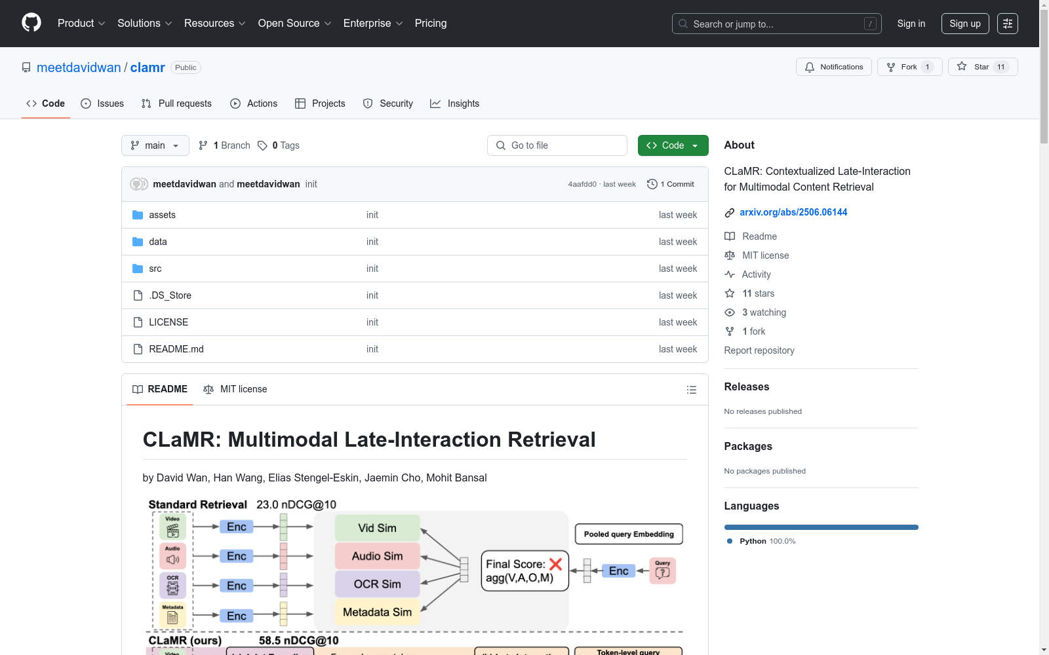
Task: Open the meetdavidwan owner link
Action: click(x=79, y=67)
